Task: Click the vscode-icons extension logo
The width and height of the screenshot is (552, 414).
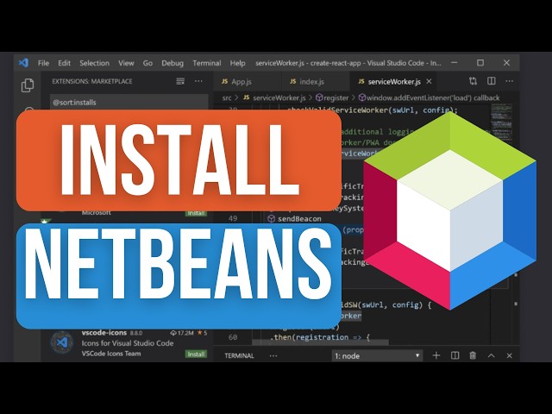Action: 61,342
